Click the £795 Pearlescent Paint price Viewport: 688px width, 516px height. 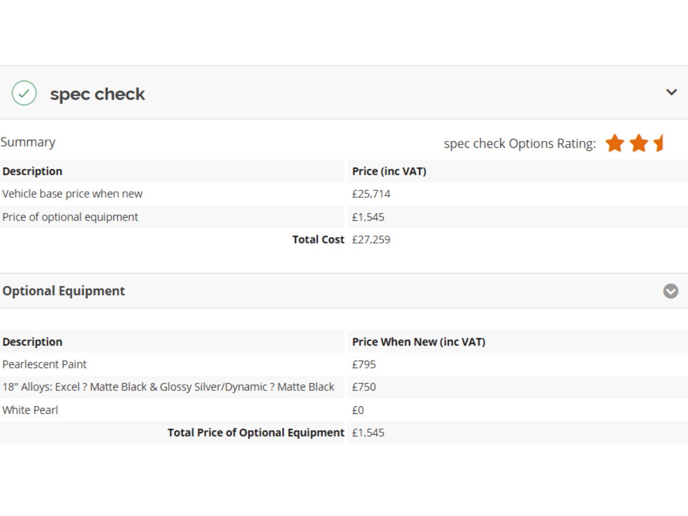point(364,364)
